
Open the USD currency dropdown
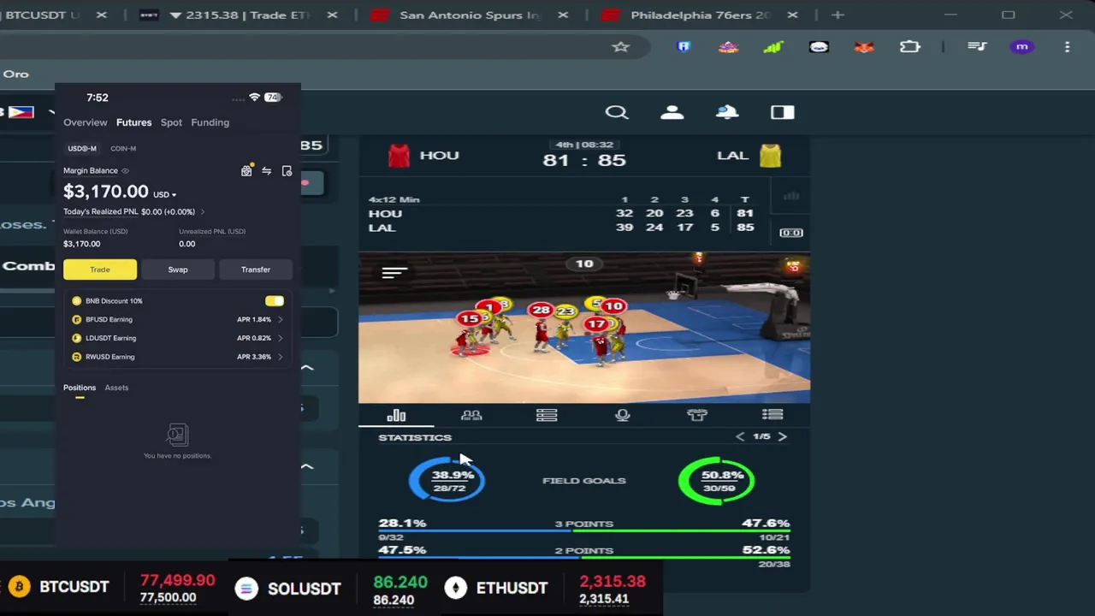pos(164,195)
